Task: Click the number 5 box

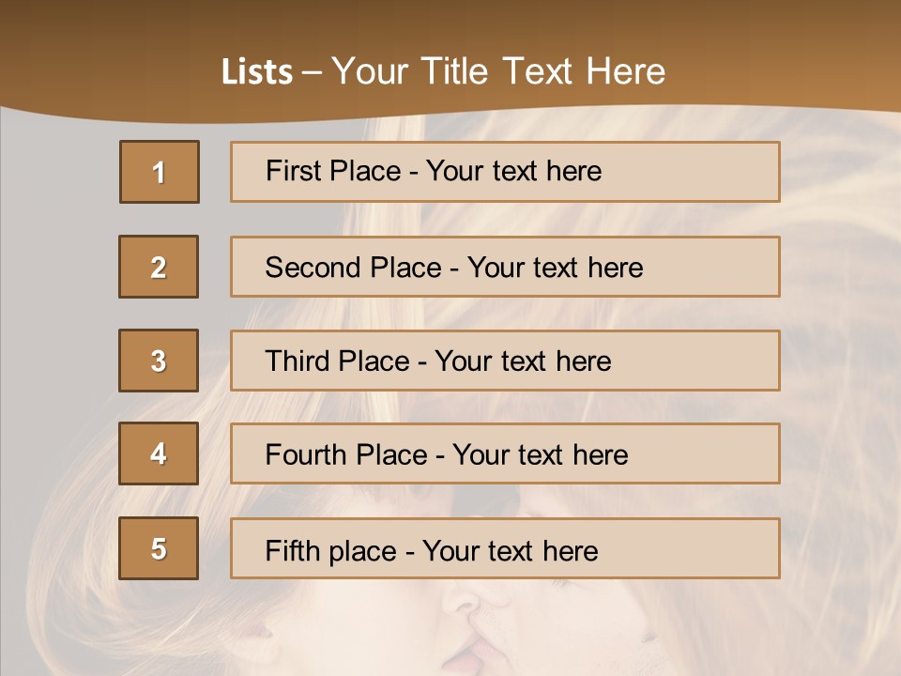Action: pyautogui.click(x=159, y=548)
